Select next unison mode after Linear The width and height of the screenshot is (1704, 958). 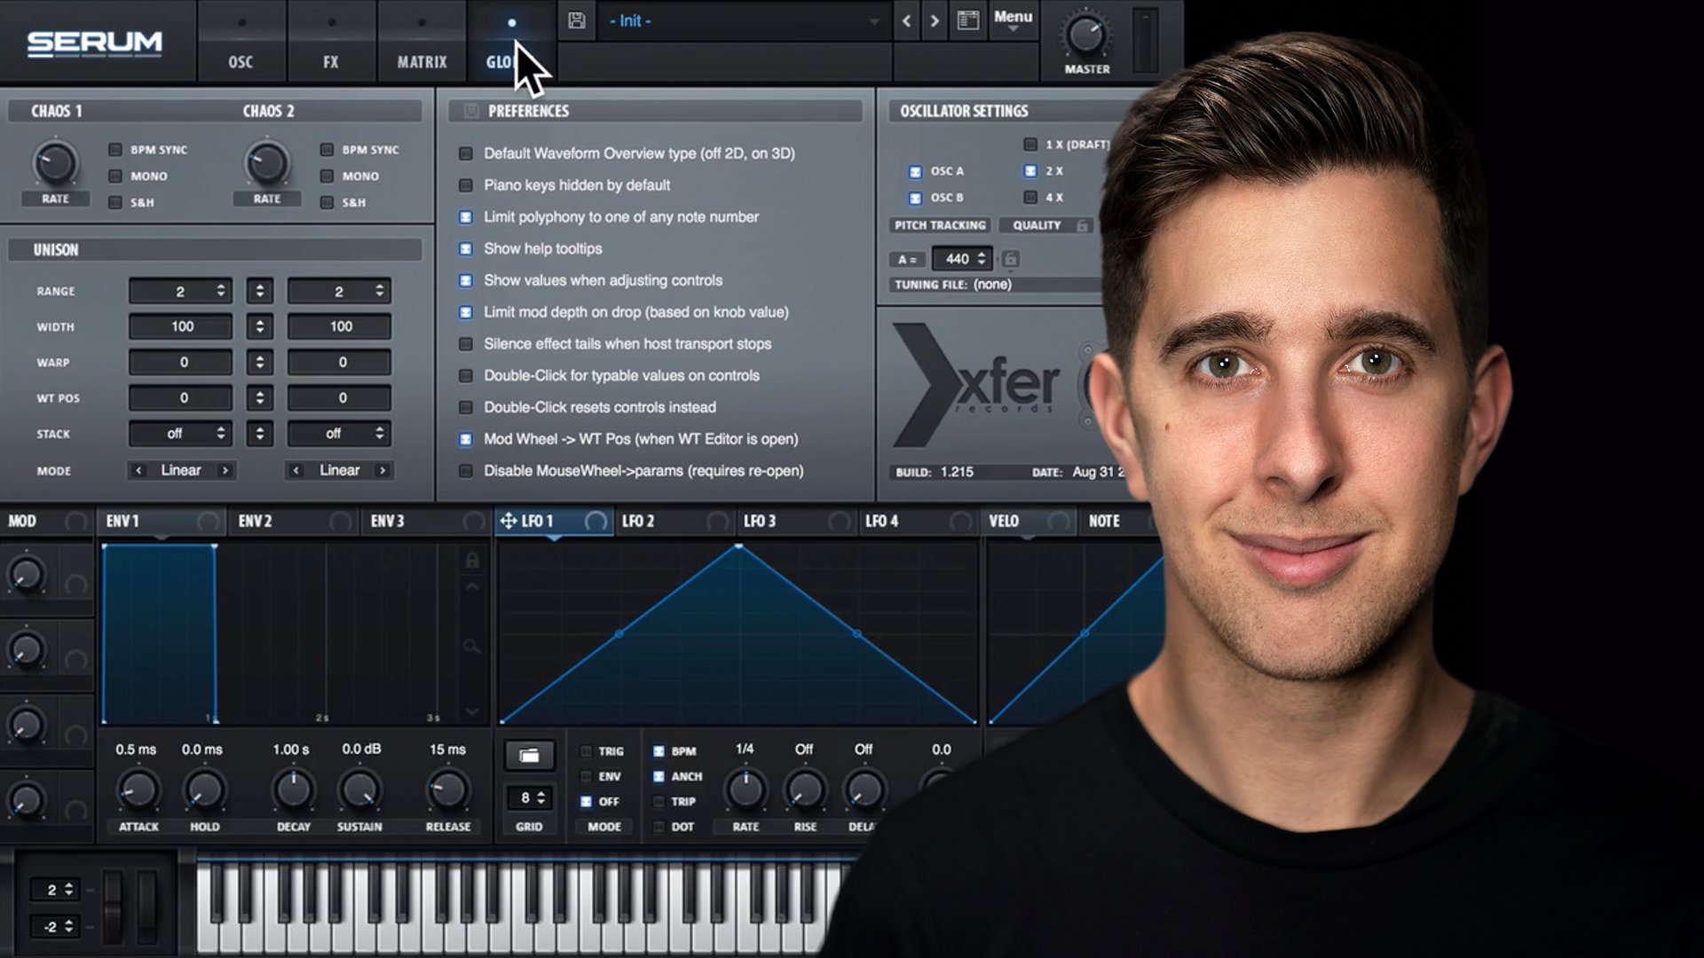[x=225, y=471]
